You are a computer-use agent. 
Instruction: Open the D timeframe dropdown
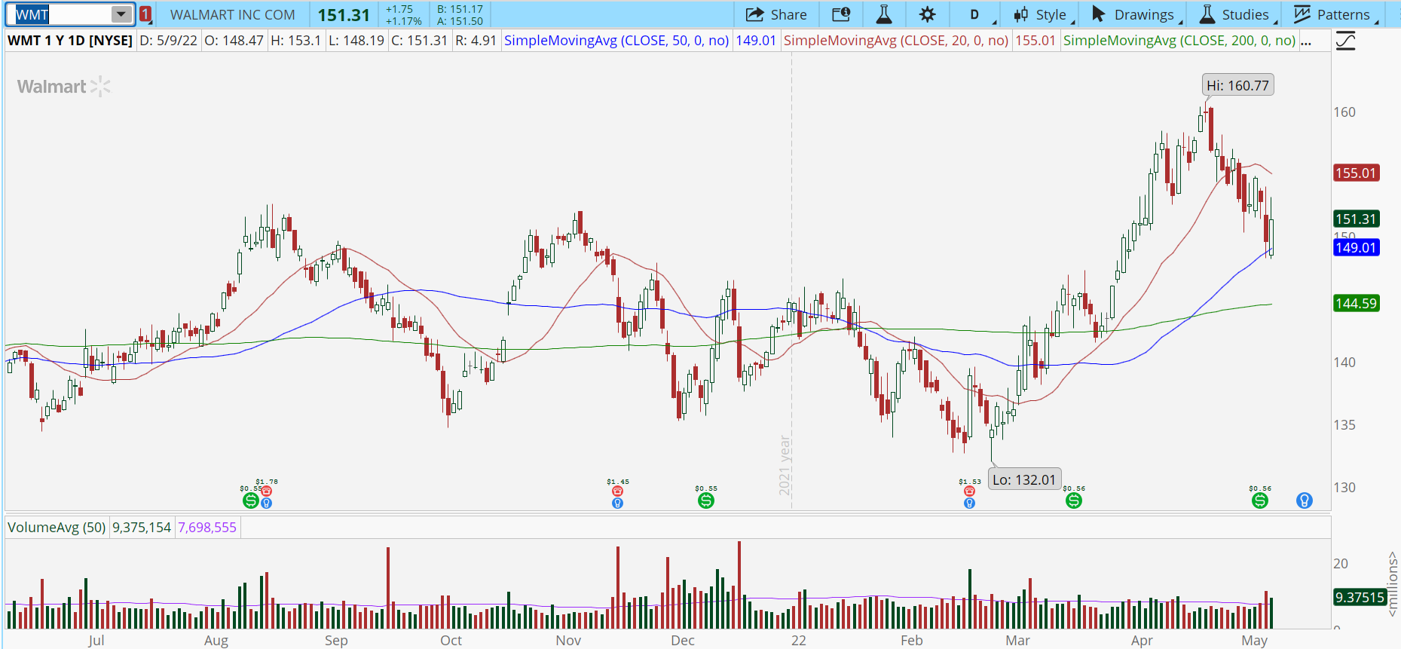click(974, 14)
